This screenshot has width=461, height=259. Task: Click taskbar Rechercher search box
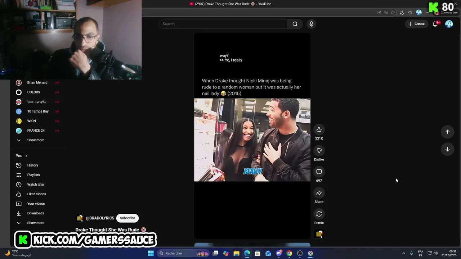184,253
